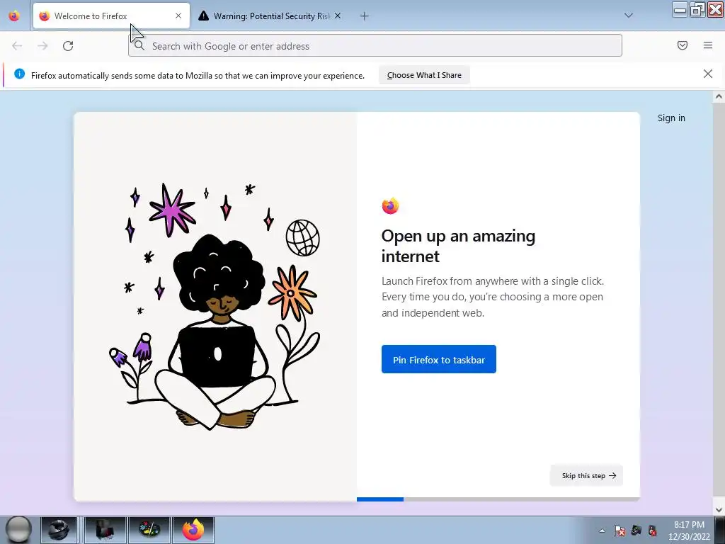Image resolution: width=725 pixels, height=544 pixels.
Task: Click the search icon in address bar
Action: click(x=139, y=46)
